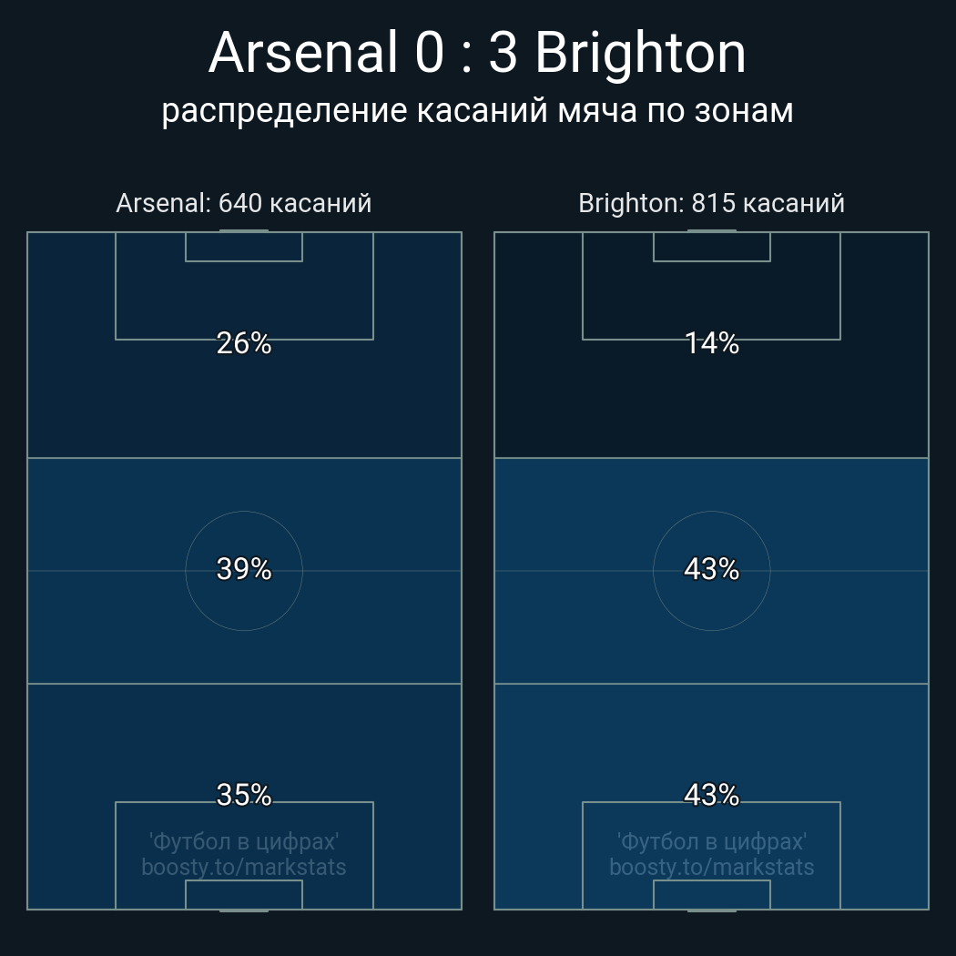Viewport: 956px width, 956px height.
Task: Click the top six-yard box on Arsenal's pitch
Action: pyautogui.click(x=244, y=247)
